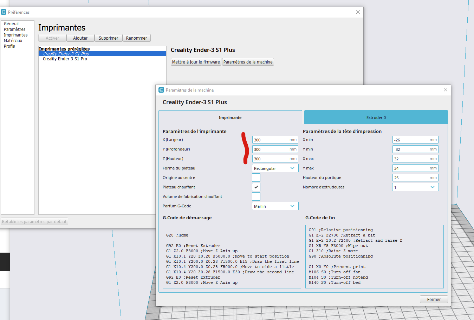
Task: Open the Nombre d'extrudeuses dropdown
Action: click(415, 187)
